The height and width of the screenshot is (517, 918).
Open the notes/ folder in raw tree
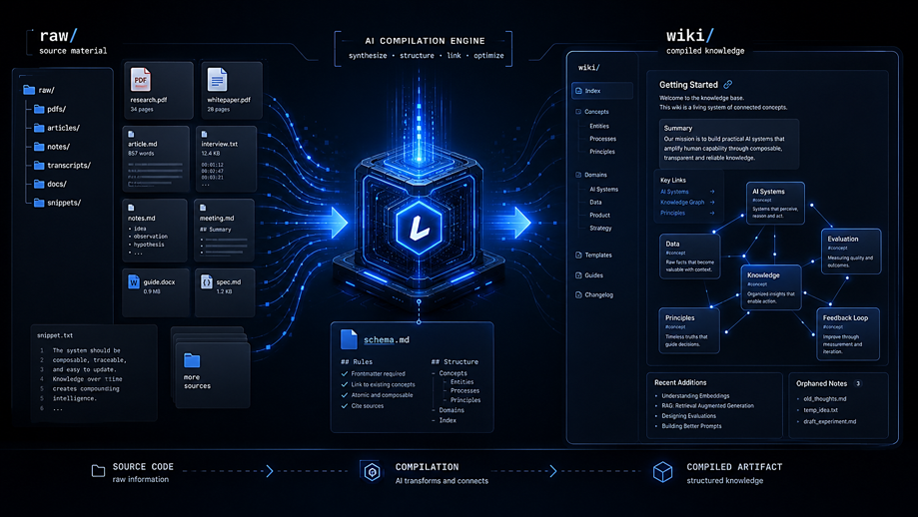[52, 146]
